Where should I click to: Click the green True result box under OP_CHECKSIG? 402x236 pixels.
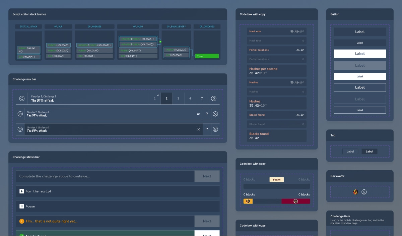[207, 56]
